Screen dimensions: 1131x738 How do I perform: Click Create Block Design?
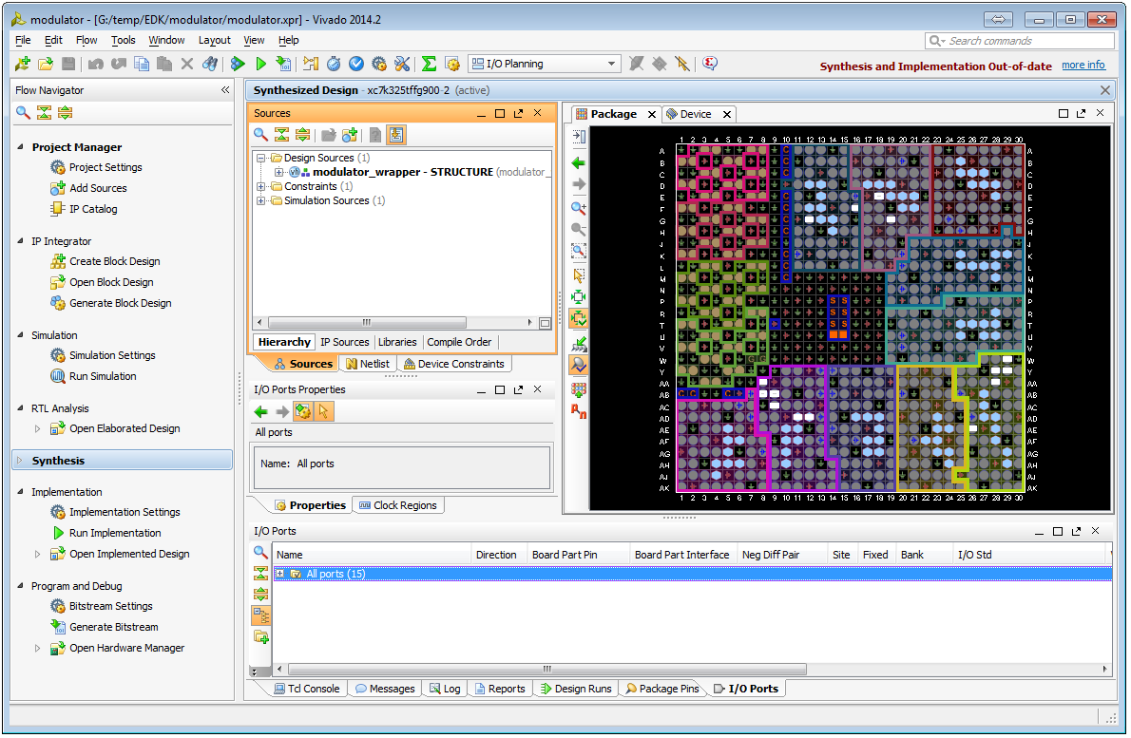point(114,261)
